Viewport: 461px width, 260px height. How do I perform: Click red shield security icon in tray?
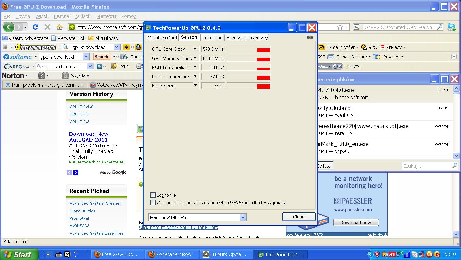[377, 254]
